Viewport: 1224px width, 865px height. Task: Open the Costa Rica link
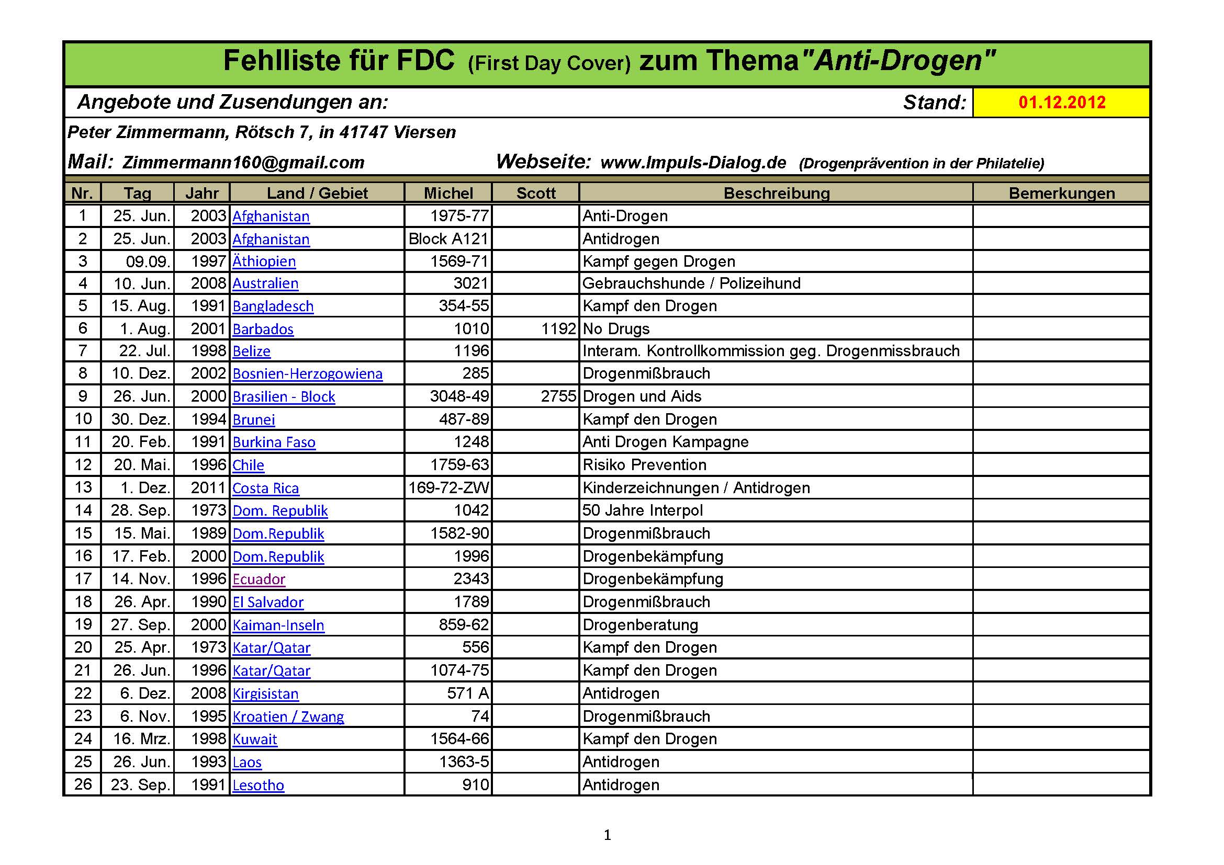click(265, 488)
